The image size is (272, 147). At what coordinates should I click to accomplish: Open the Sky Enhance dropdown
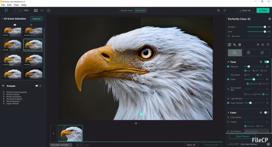[256, 131]
